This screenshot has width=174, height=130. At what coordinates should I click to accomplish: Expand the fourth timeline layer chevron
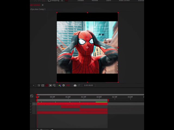31,113
